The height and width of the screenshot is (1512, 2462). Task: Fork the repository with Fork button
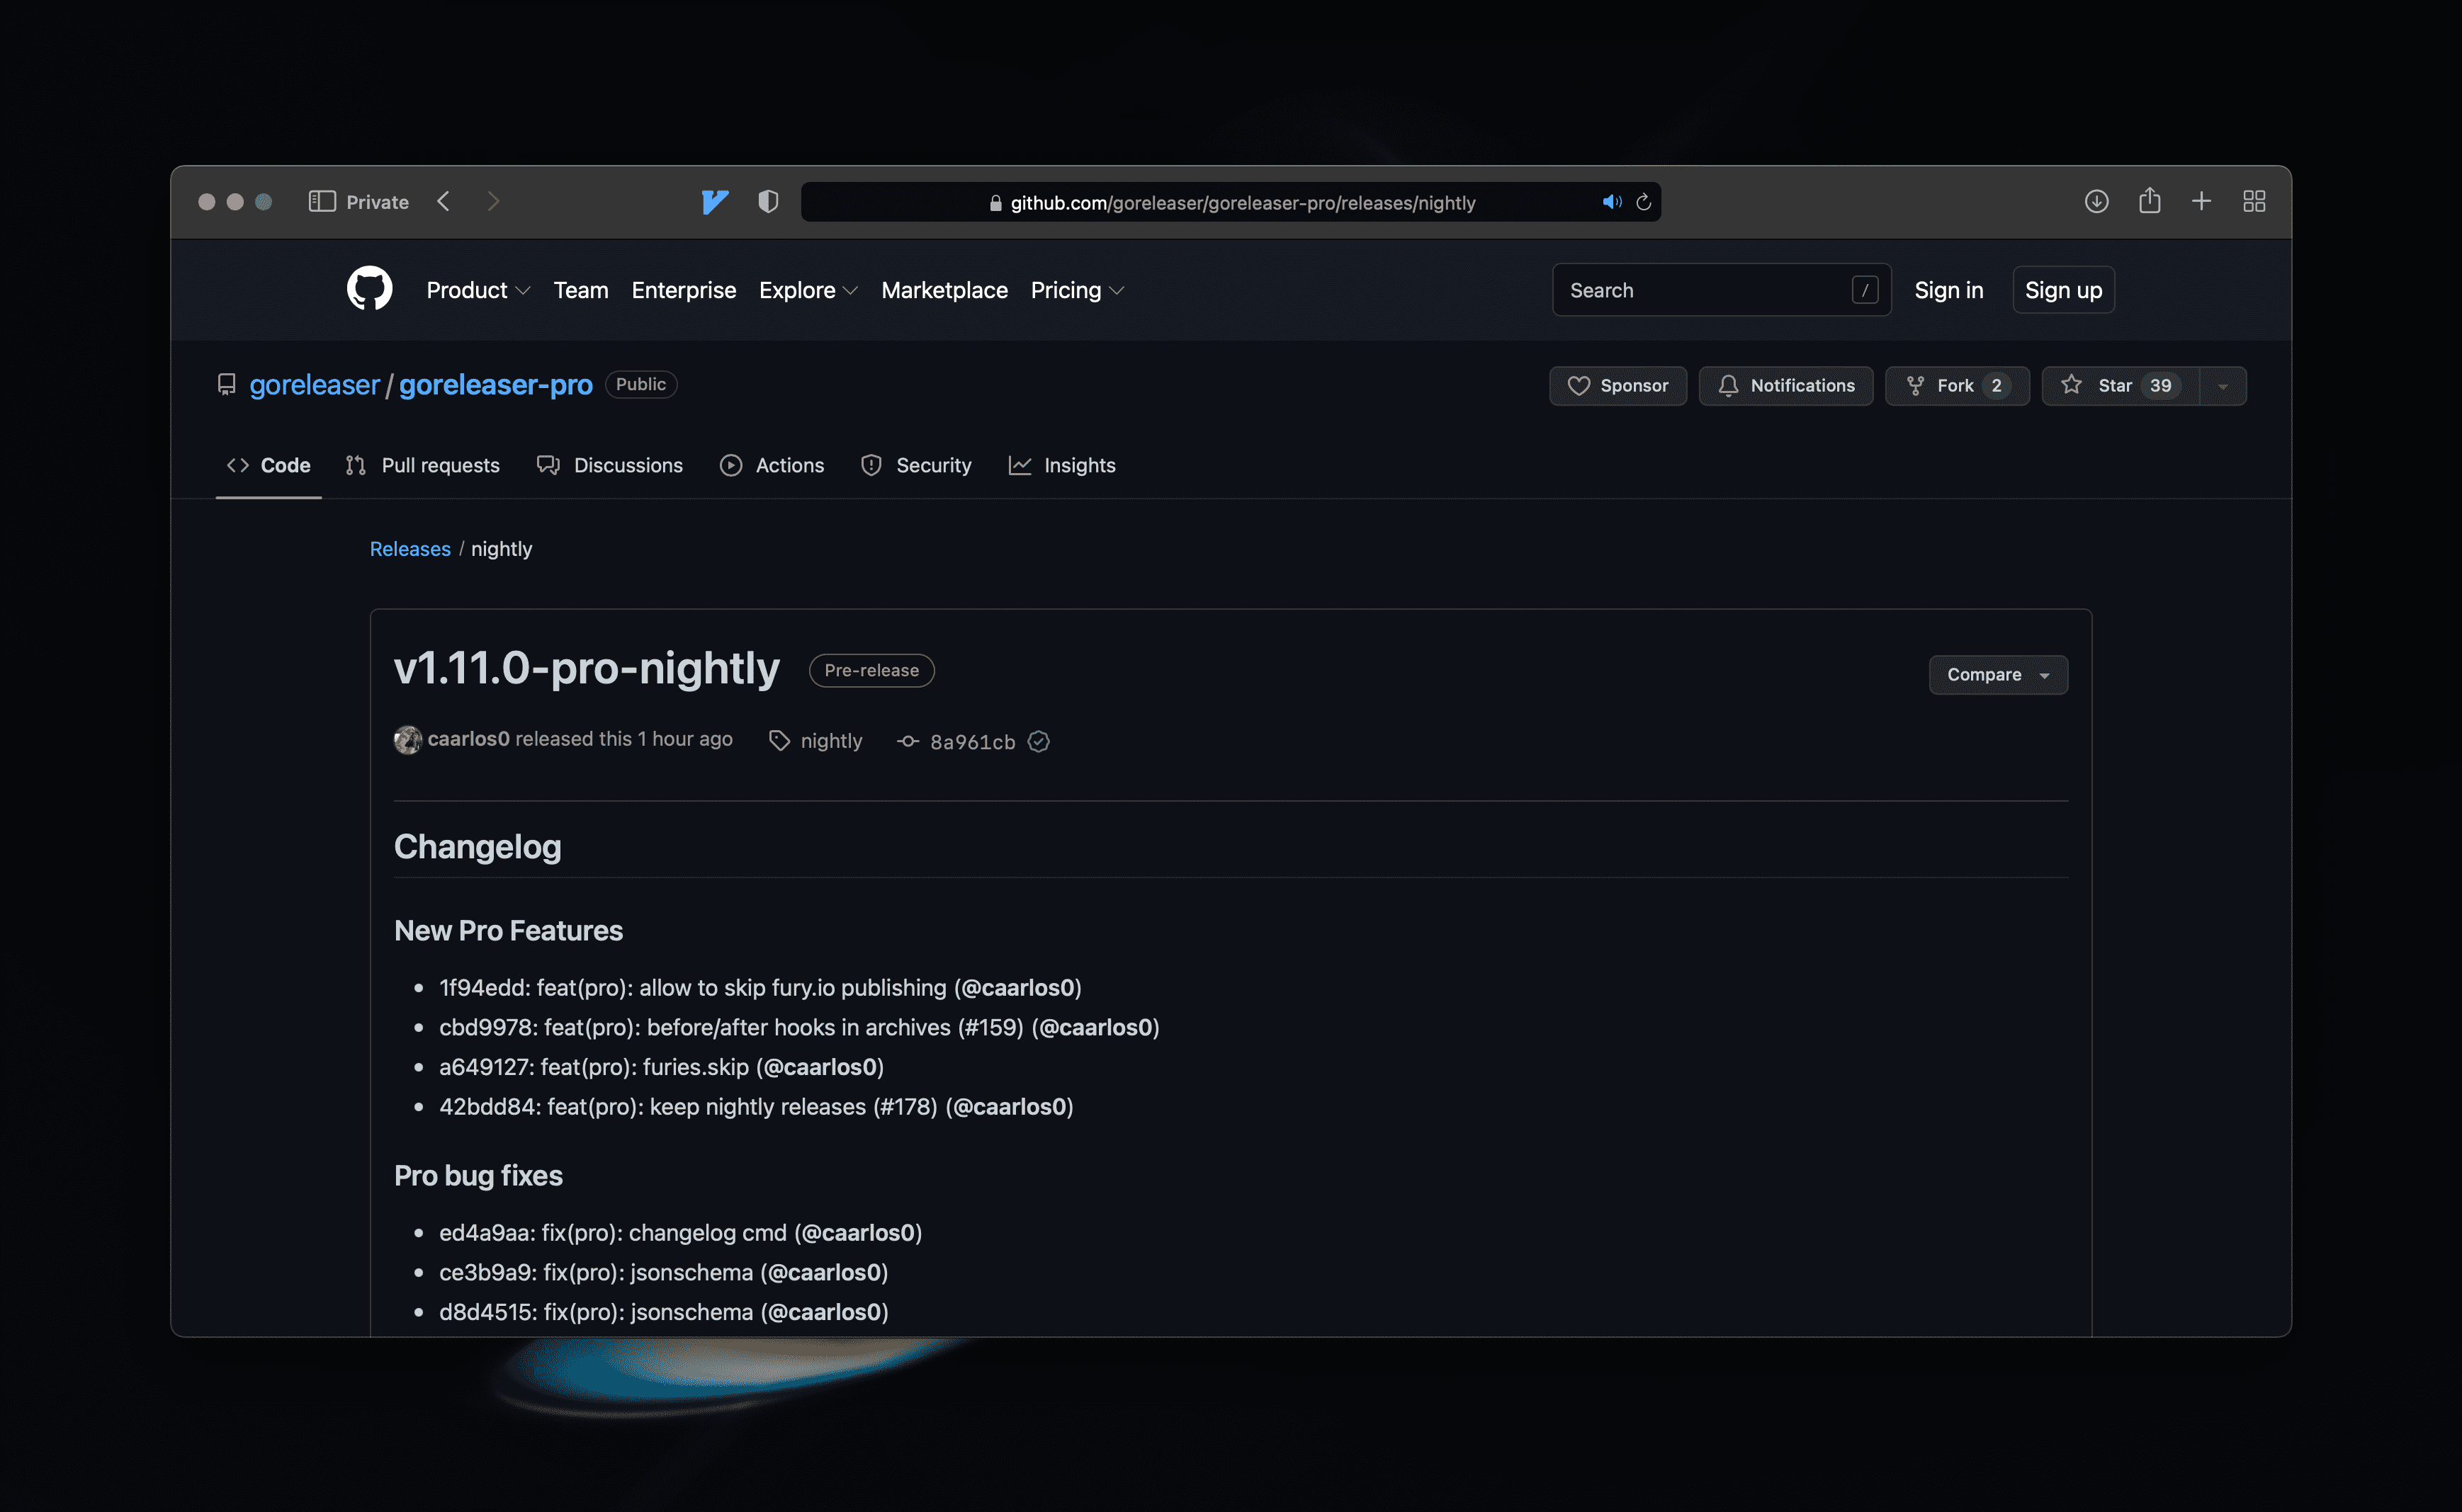(x=1957, y=386)
